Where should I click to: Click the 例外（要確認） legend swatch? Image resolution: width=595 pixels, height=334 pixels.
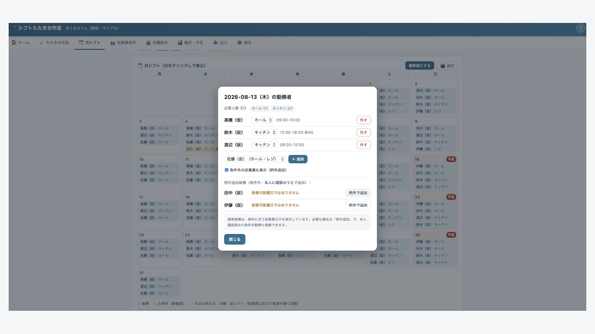click(155, 303)
